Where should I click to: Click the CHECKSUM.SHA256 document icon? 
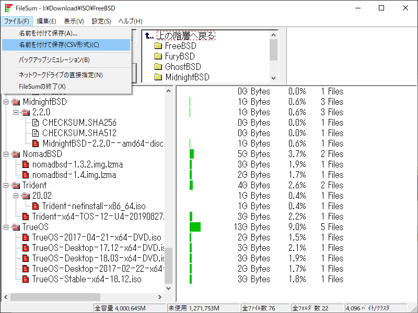pyautogui.click(x=36, y=123)
